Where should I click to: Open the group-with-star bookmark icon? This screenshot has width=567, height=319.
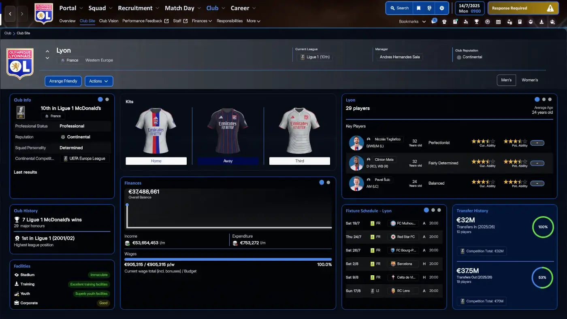(552, 22)
